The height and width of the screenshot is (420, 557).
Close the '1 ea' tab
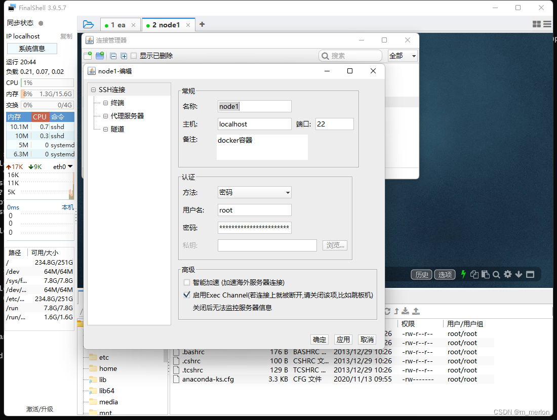point(133,25)
